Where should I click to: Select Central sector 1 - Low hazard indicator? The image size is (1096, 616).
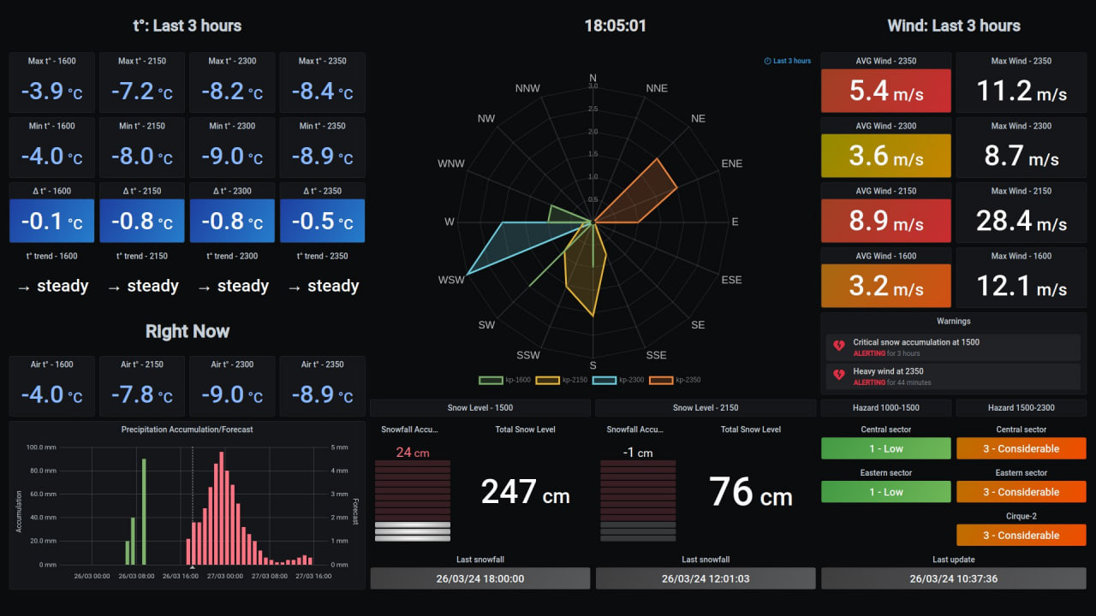tap(885, 448)
